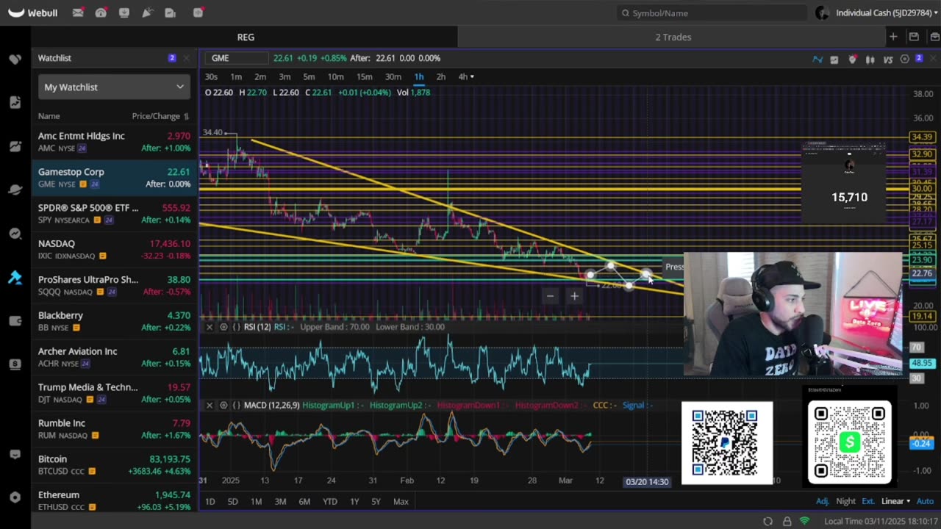
Task: Select AMC Entertainment in watchlist
Action: 114,142
